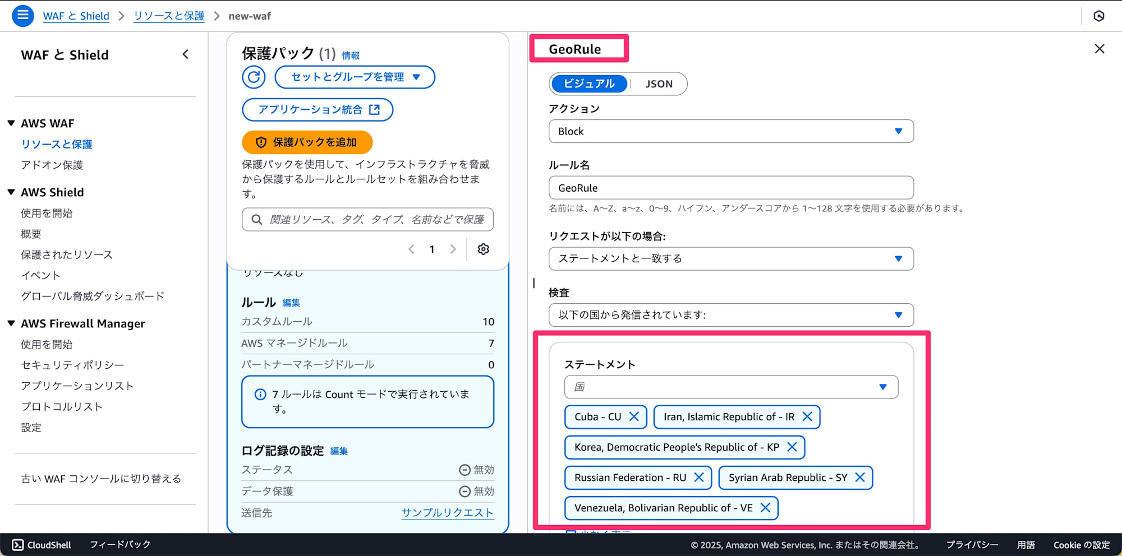This screenshot has height=556, width=1122.
Task: Click the 保護パックを追加 button
Action: click(x=307, y=142)
